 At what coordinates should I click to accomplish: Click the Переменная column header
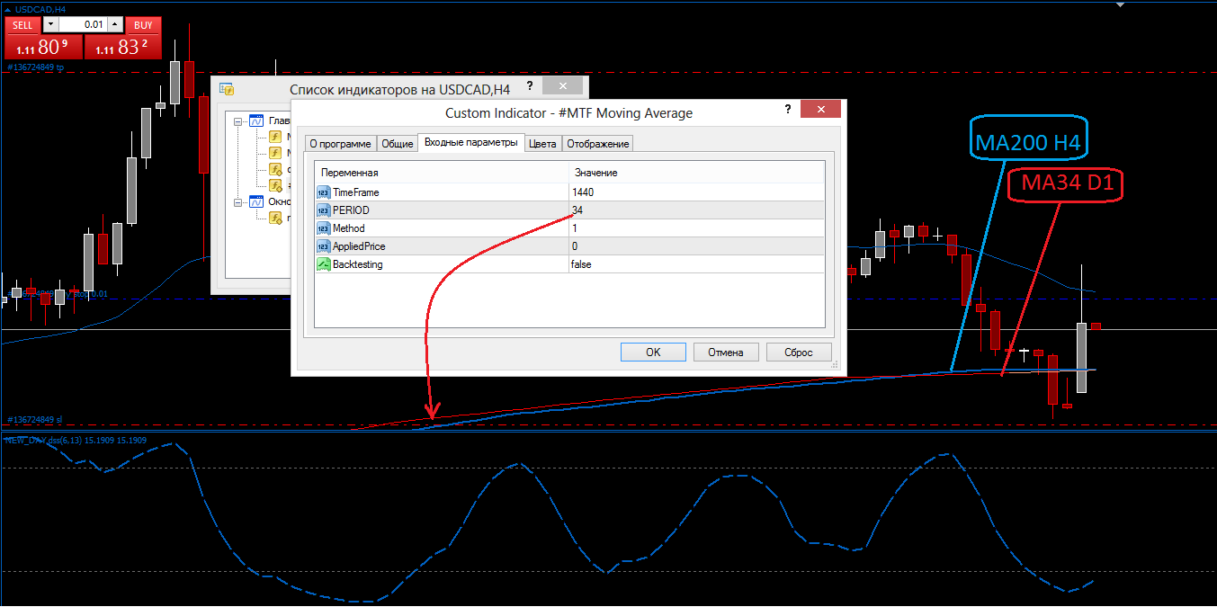443,173
